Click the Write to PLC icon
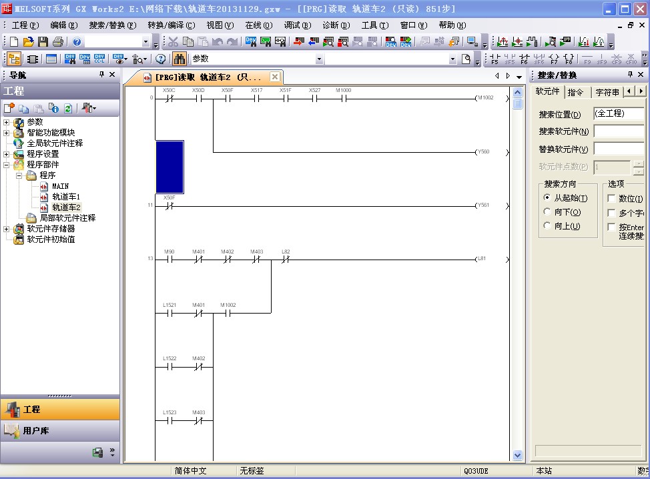The image size is (650, 479). click(297, 42)
